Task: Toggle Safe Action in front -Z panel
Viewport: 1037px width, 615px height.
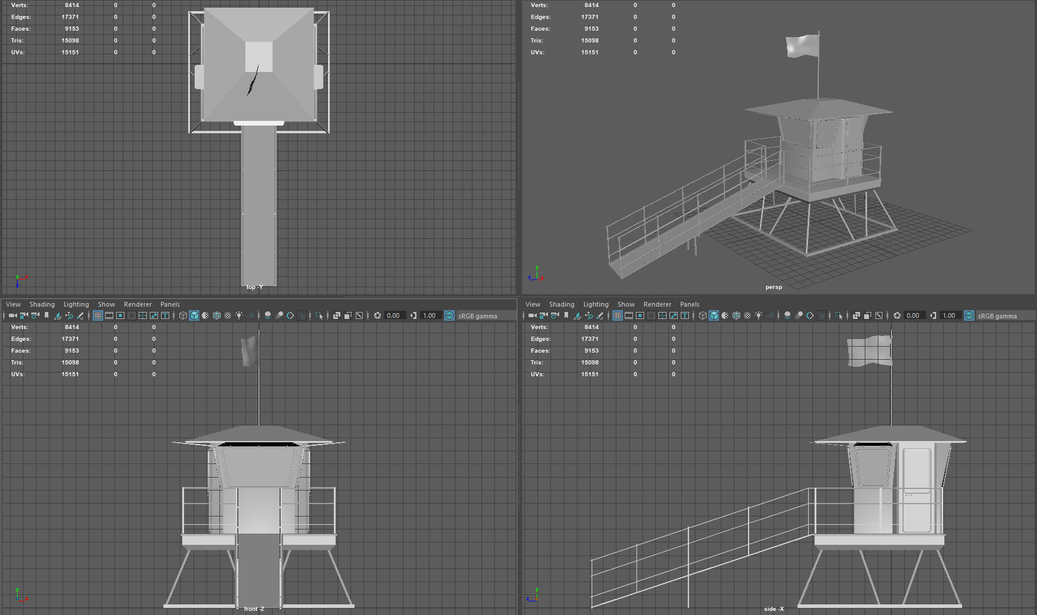Action: point(154,315)
